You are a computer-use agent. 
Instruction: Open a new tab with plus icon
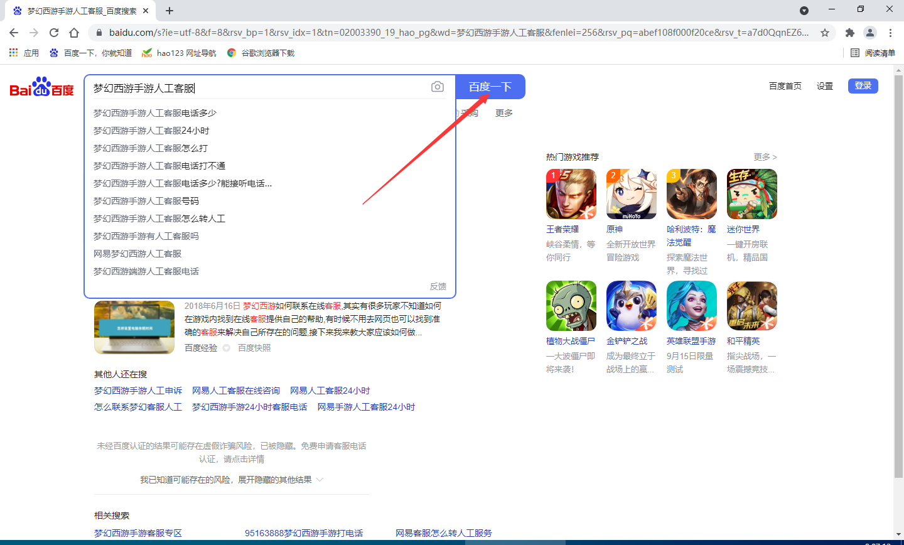point(169,11)
